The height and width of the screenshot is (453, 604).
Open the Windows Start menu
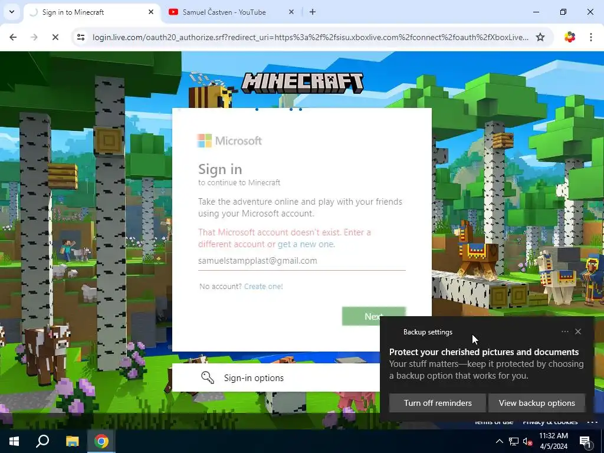pyautogui.click(x=14, y=441)
